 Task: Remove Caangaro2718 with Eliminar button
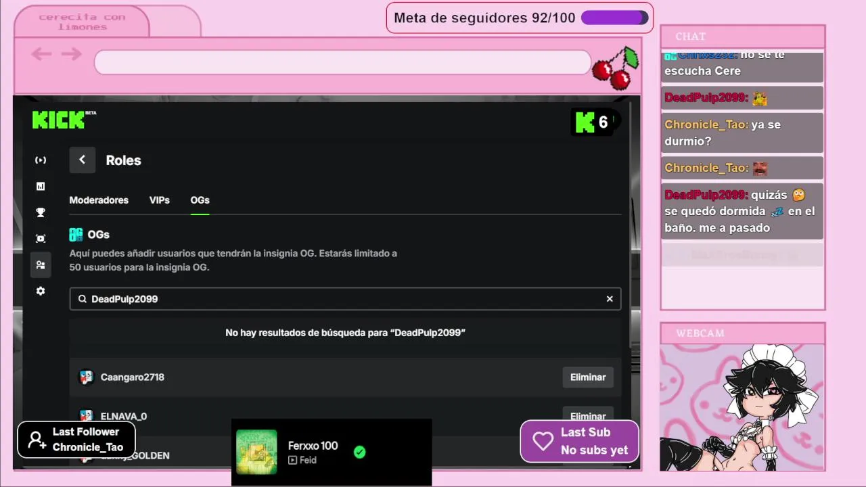click(588, 377)
